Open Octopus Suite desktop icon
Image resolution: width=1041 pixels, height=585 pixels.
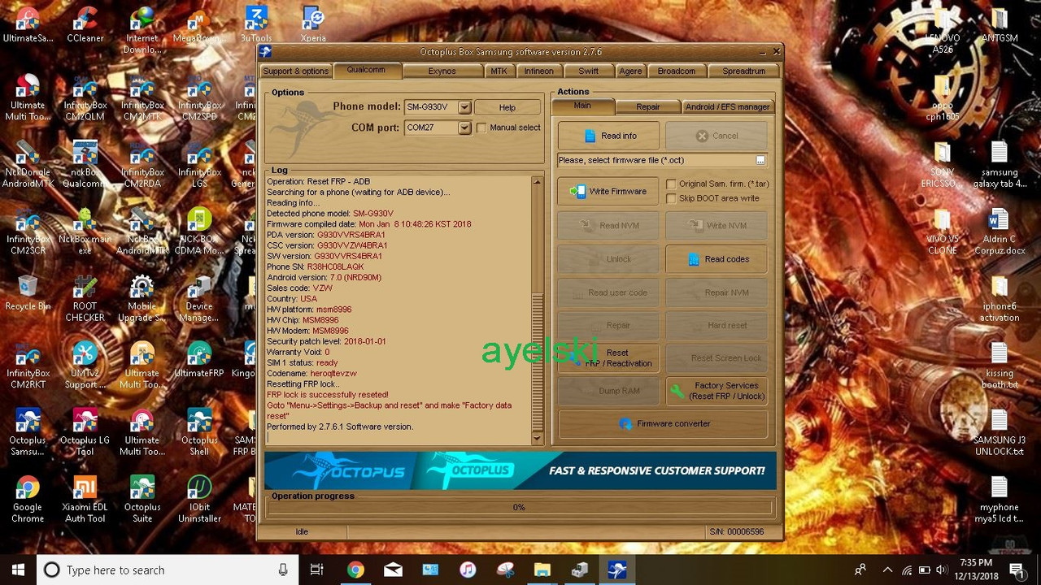click(x=142, y=499)
